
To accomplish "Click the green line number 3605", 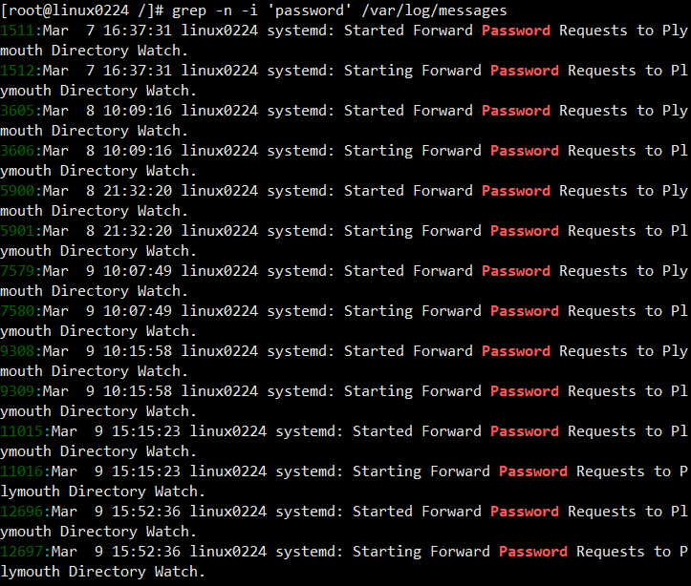I will [x=17, y=111].
